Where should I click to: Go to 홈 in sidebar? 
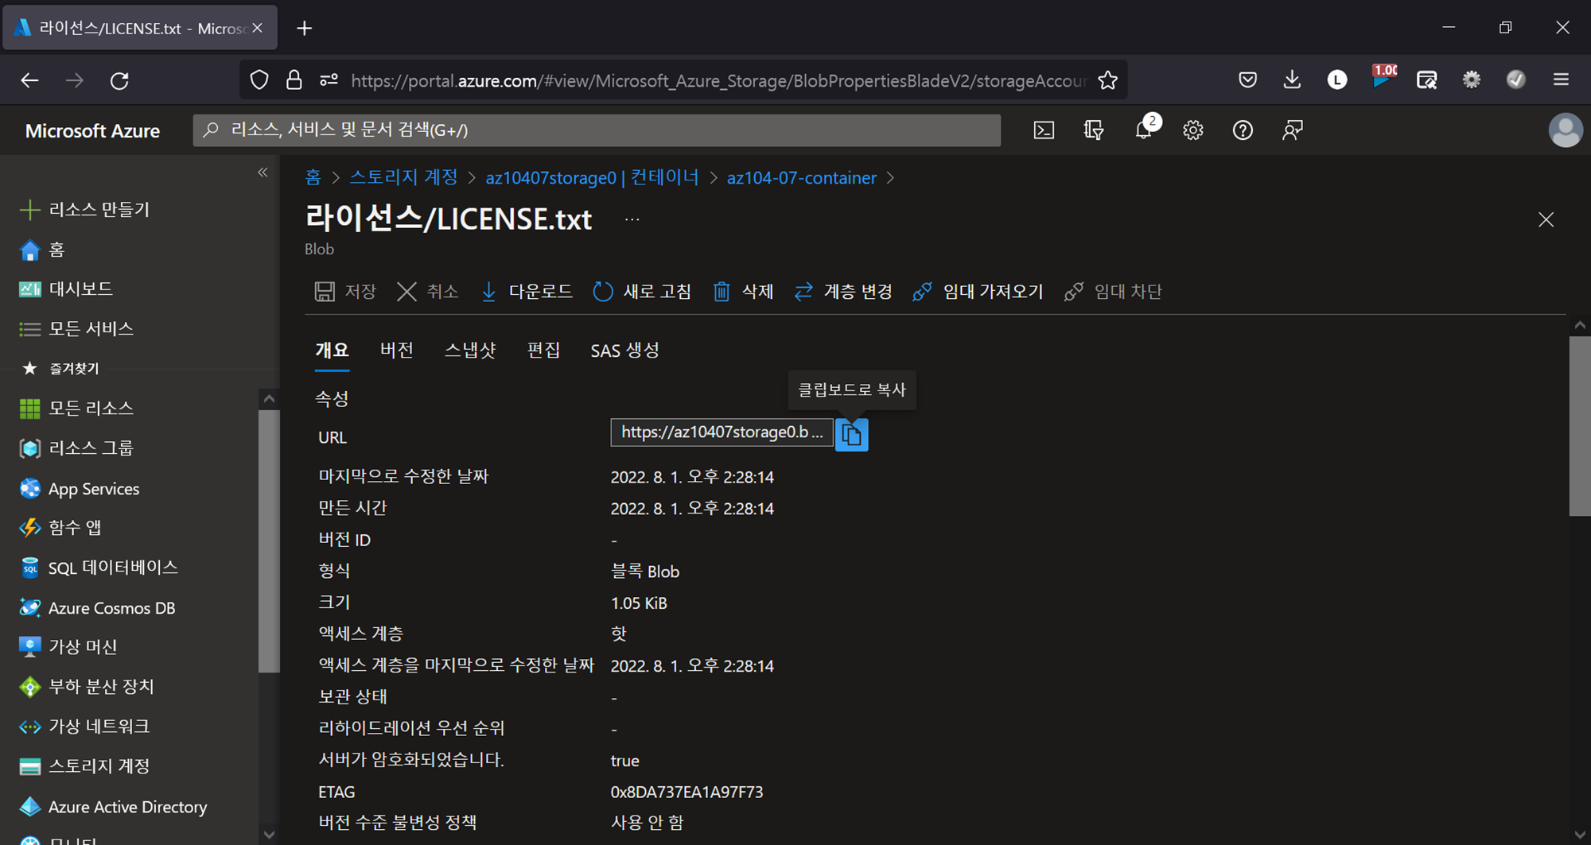[41, 250]
